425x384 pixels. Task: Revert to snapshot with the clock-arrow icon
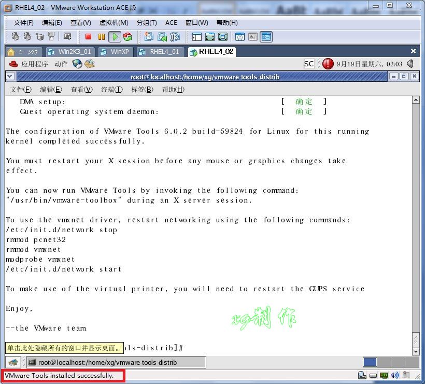click(x=162, y=37)
